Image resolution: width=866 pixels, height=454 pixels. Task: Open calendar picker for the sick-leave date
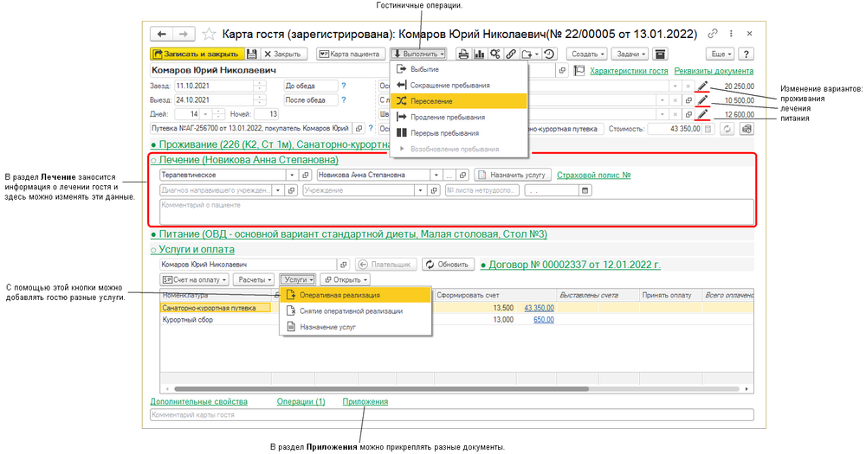585,190
